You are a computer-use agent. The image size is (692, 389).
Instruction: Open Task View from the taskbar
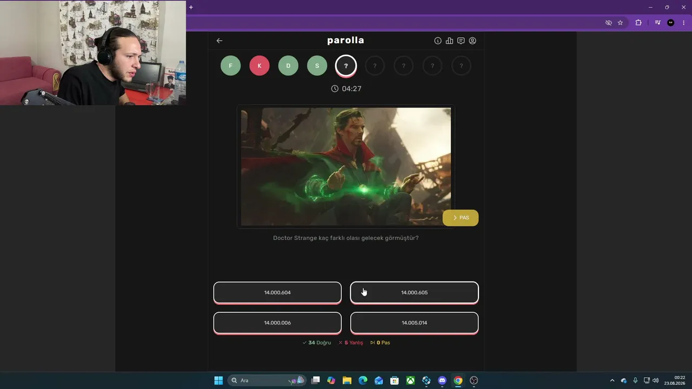point(316,380)
